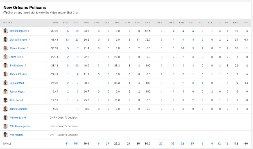View Eric Bledsoe's 20 field goal attempts

[x=77, y=65]
